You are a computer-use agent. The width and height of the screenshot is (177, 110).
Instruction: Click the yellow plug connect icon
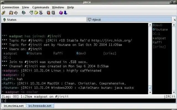point(4,13)
